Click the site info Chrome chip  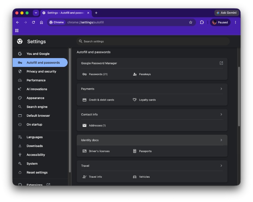coord(57,22)
